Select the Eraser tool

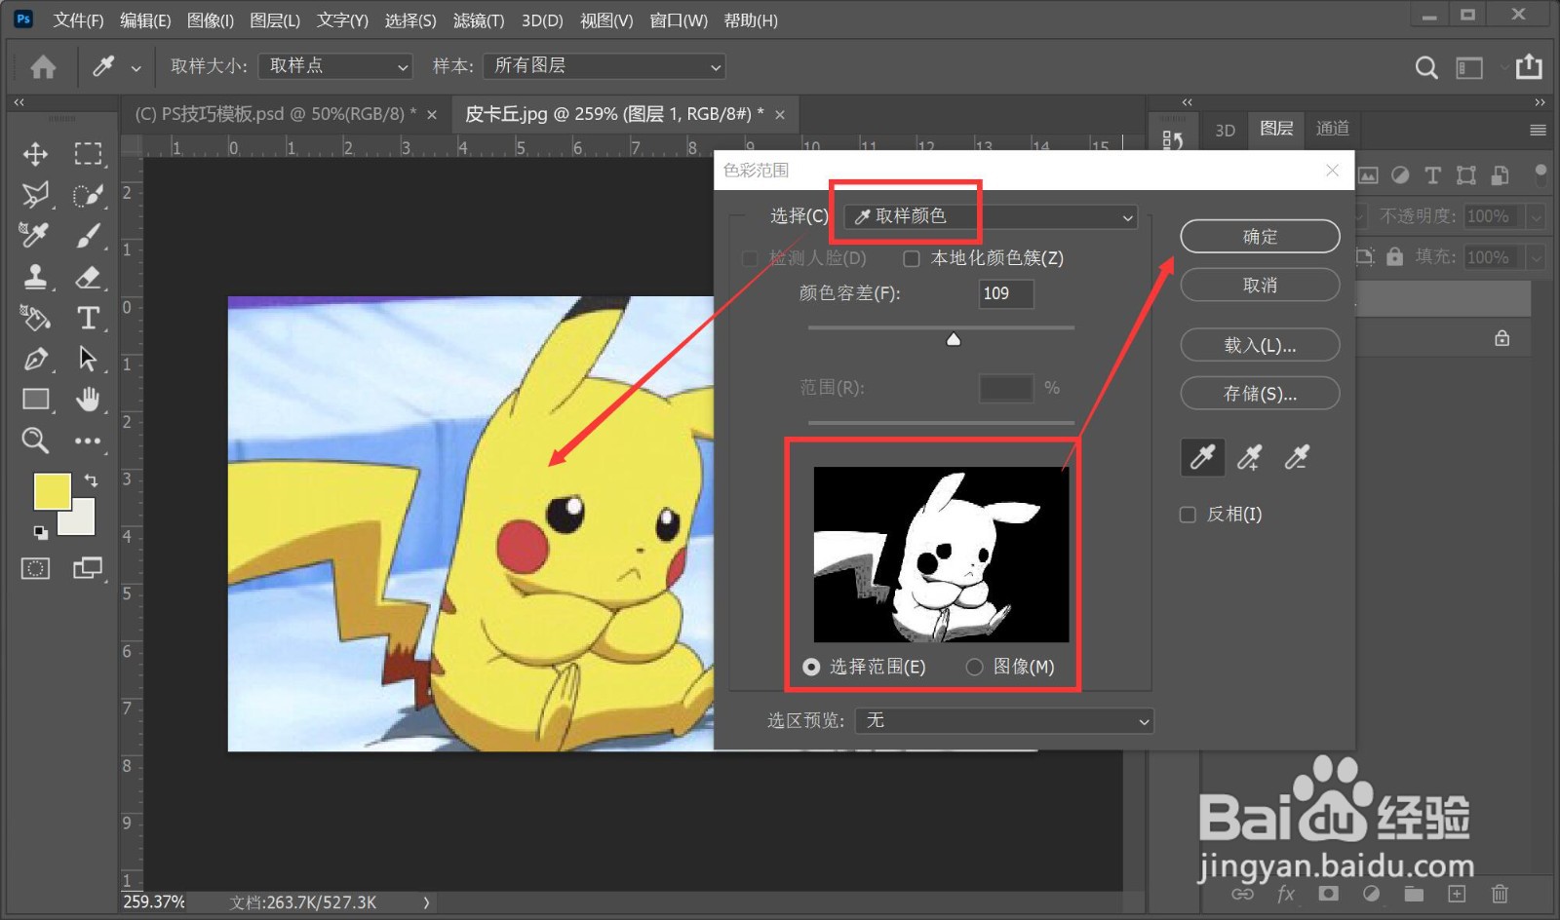click(x=88, y=277)
